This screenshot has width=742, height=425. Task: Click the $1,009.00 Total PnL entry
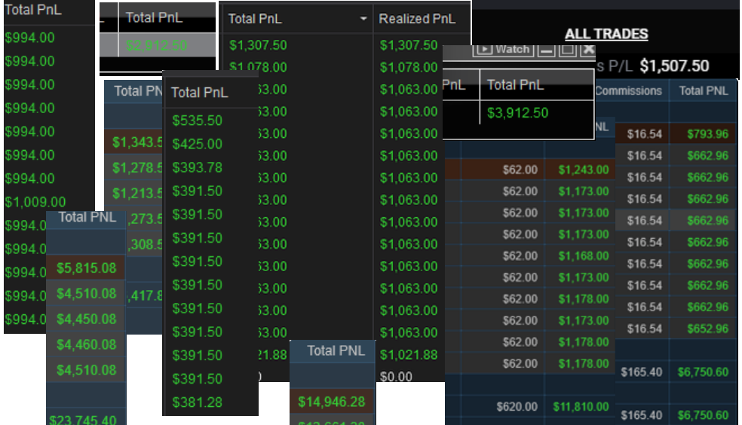(x=35, y=202)
